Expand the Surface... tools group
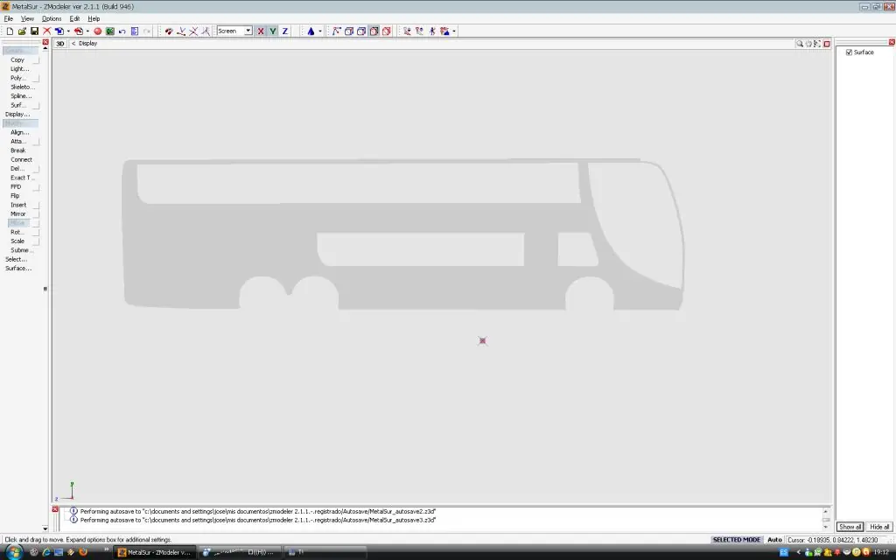Screen dimensions: 896x560 tap(18, 268)
